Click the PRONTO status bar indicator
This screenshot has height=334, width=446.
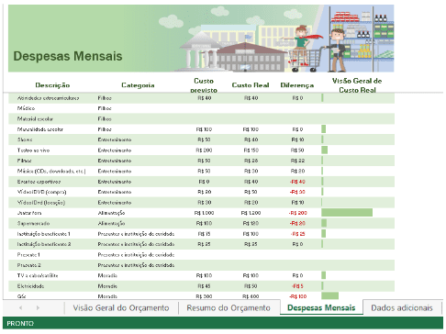point(20,323)
